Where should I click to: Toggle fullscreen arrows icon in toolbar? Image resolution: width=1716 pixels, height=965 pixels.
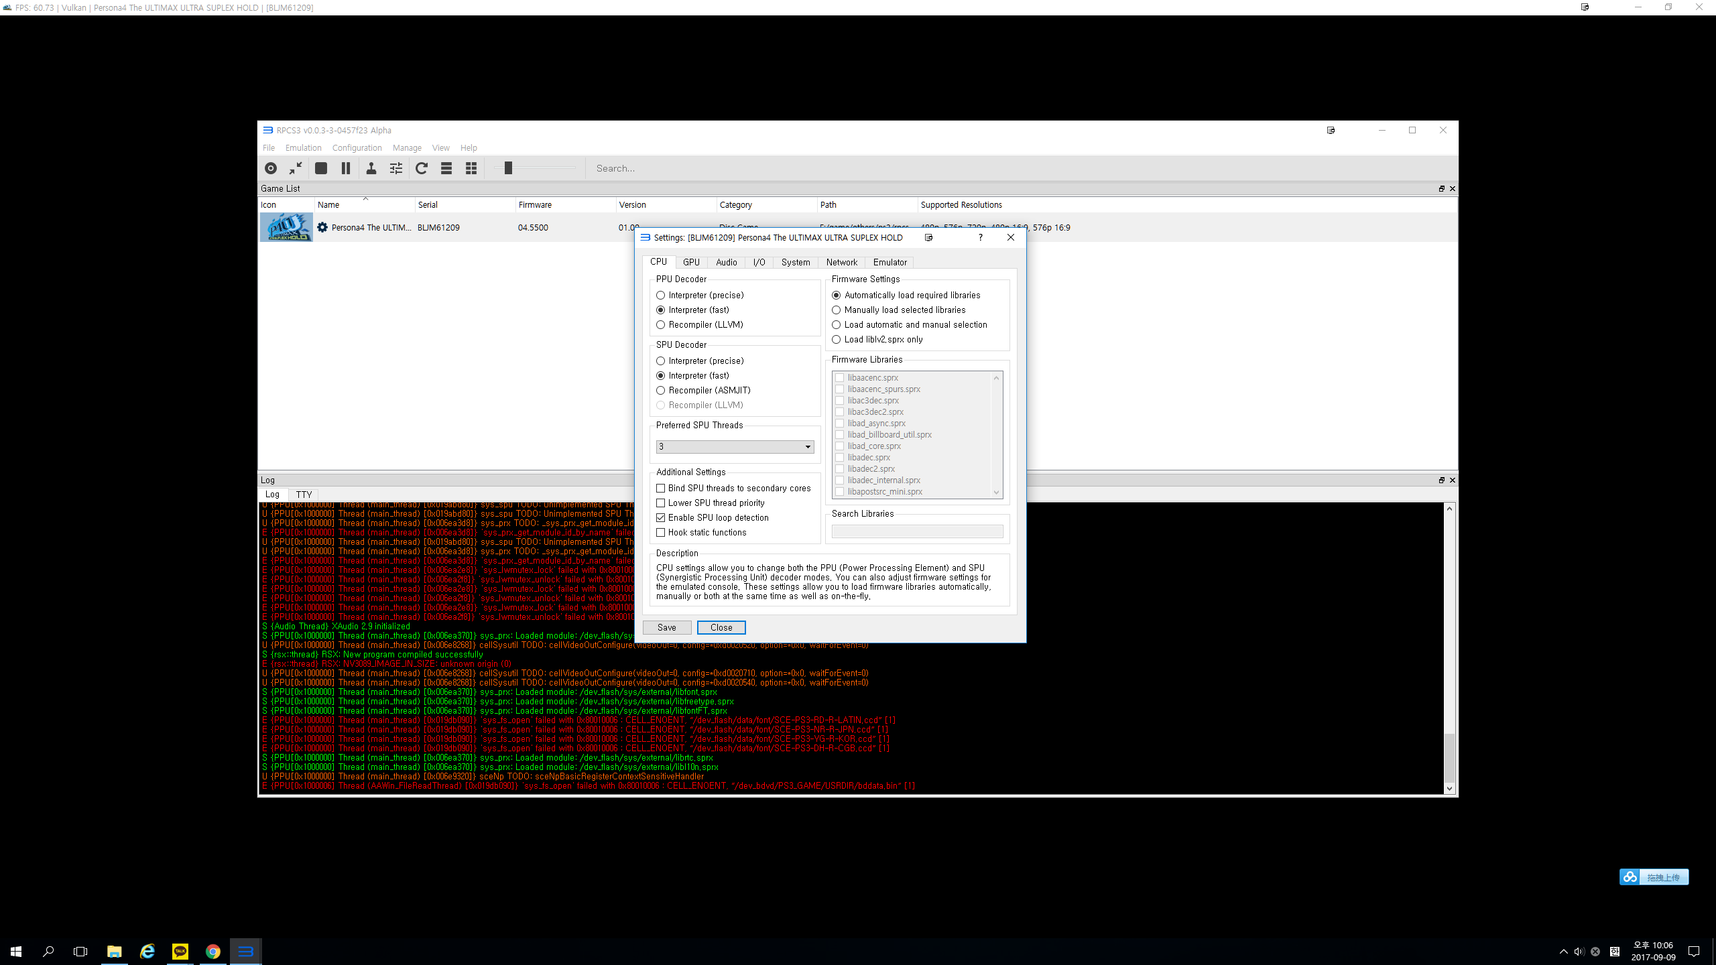tap(296, 168)
